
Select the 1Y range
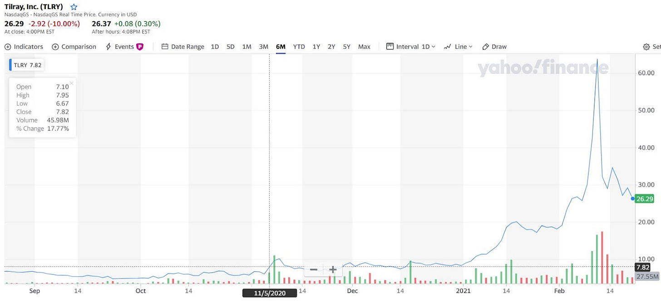point(316,47)
